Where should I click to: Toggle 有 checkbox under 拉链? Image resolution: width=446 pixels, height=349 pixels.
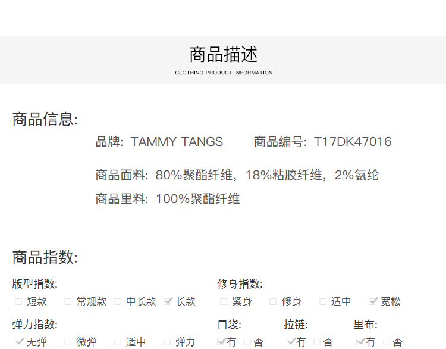click(291, 342)
